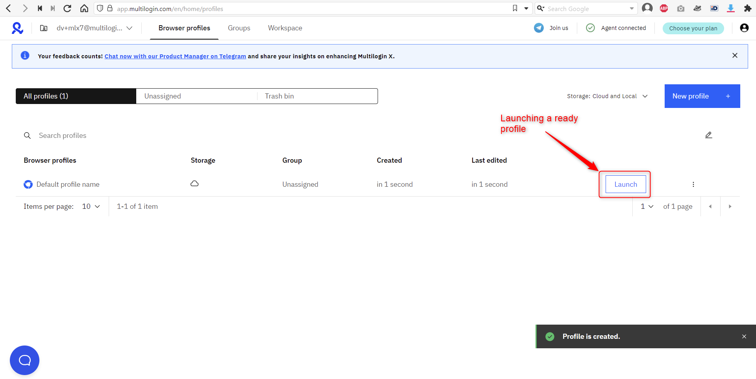The height and width of the screenshot is (379, 756).
Task: Open the browser home page
Action: (84, 8)
